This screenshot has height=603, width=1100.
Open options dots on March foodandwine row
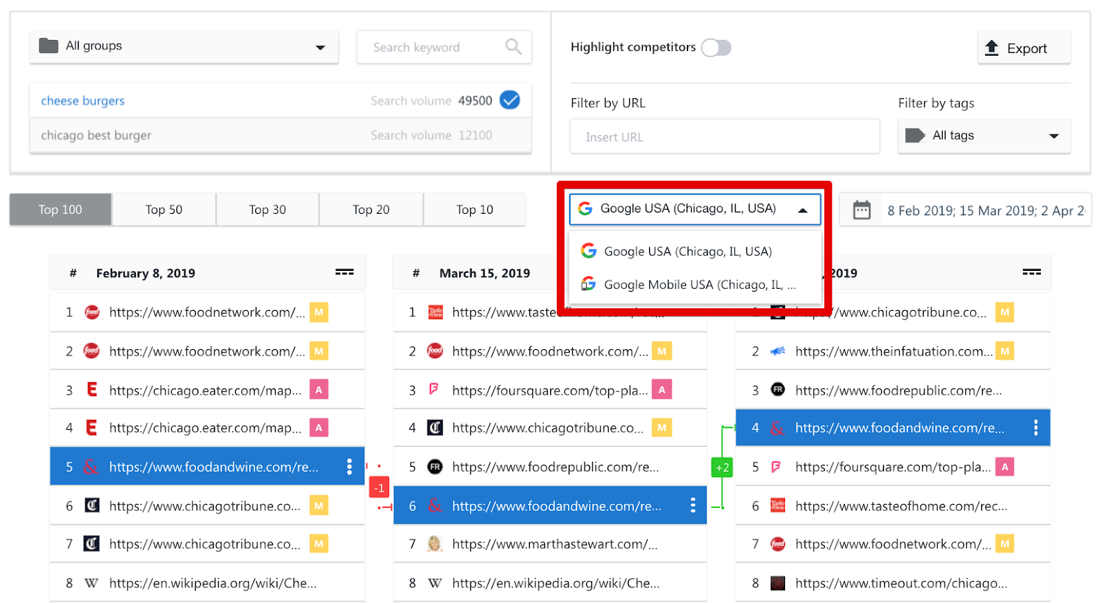pyautogui.click(x=693, y=505)
